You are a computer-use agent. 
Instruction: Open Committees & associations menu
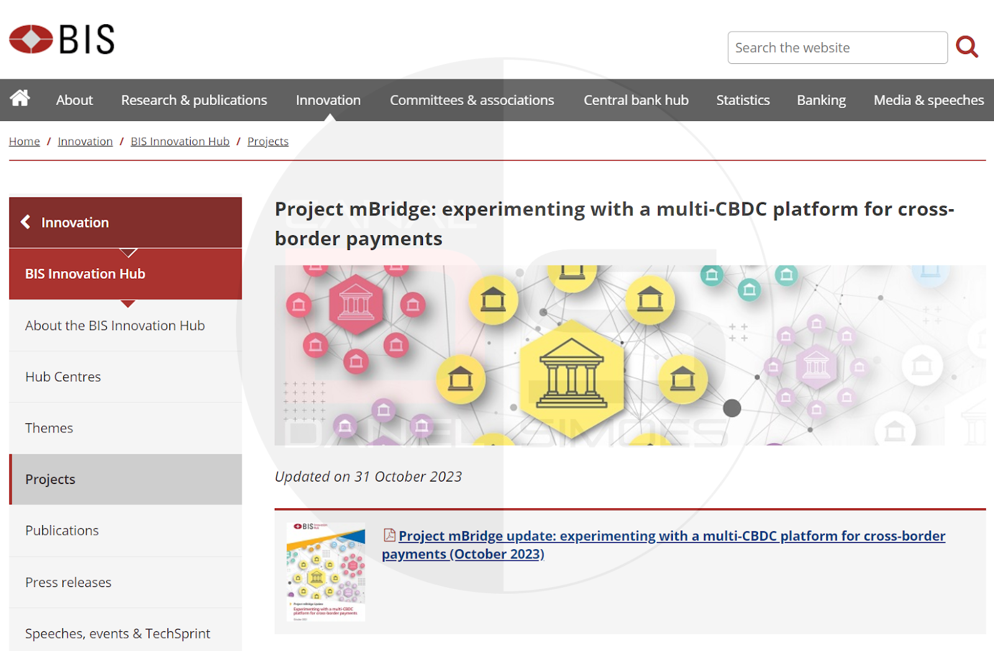(x=472, y=100)
